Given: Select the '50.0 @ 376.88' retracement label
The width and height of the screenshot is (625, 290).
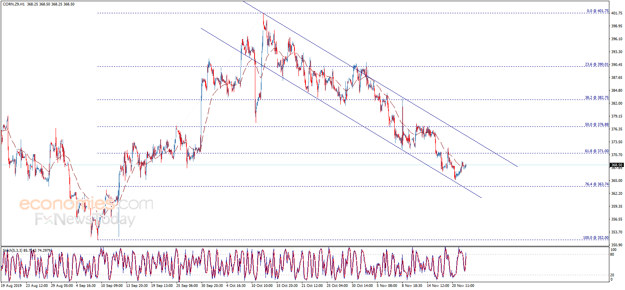Looking at the screenshot, I should point(597,125).
